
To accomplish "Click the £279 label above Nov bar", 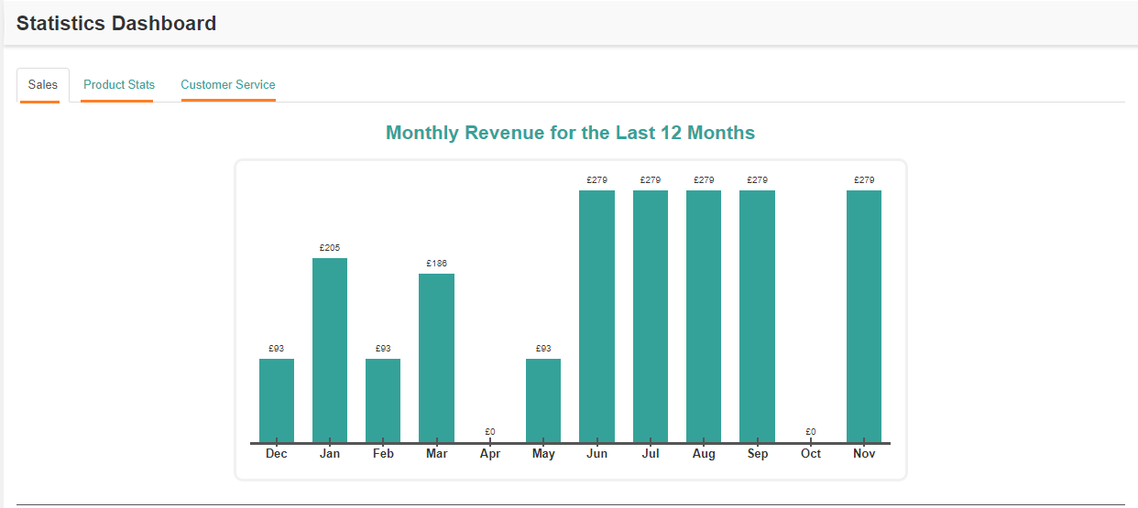I will (x=864, y=180).
